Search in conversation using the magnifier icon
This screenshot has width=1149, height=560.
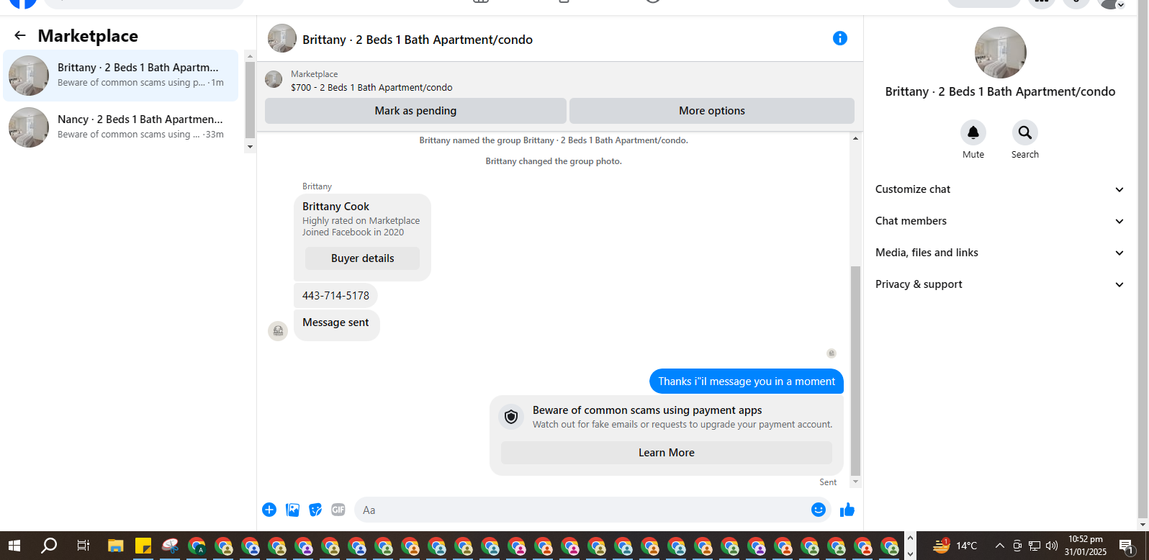(1025, 132)
